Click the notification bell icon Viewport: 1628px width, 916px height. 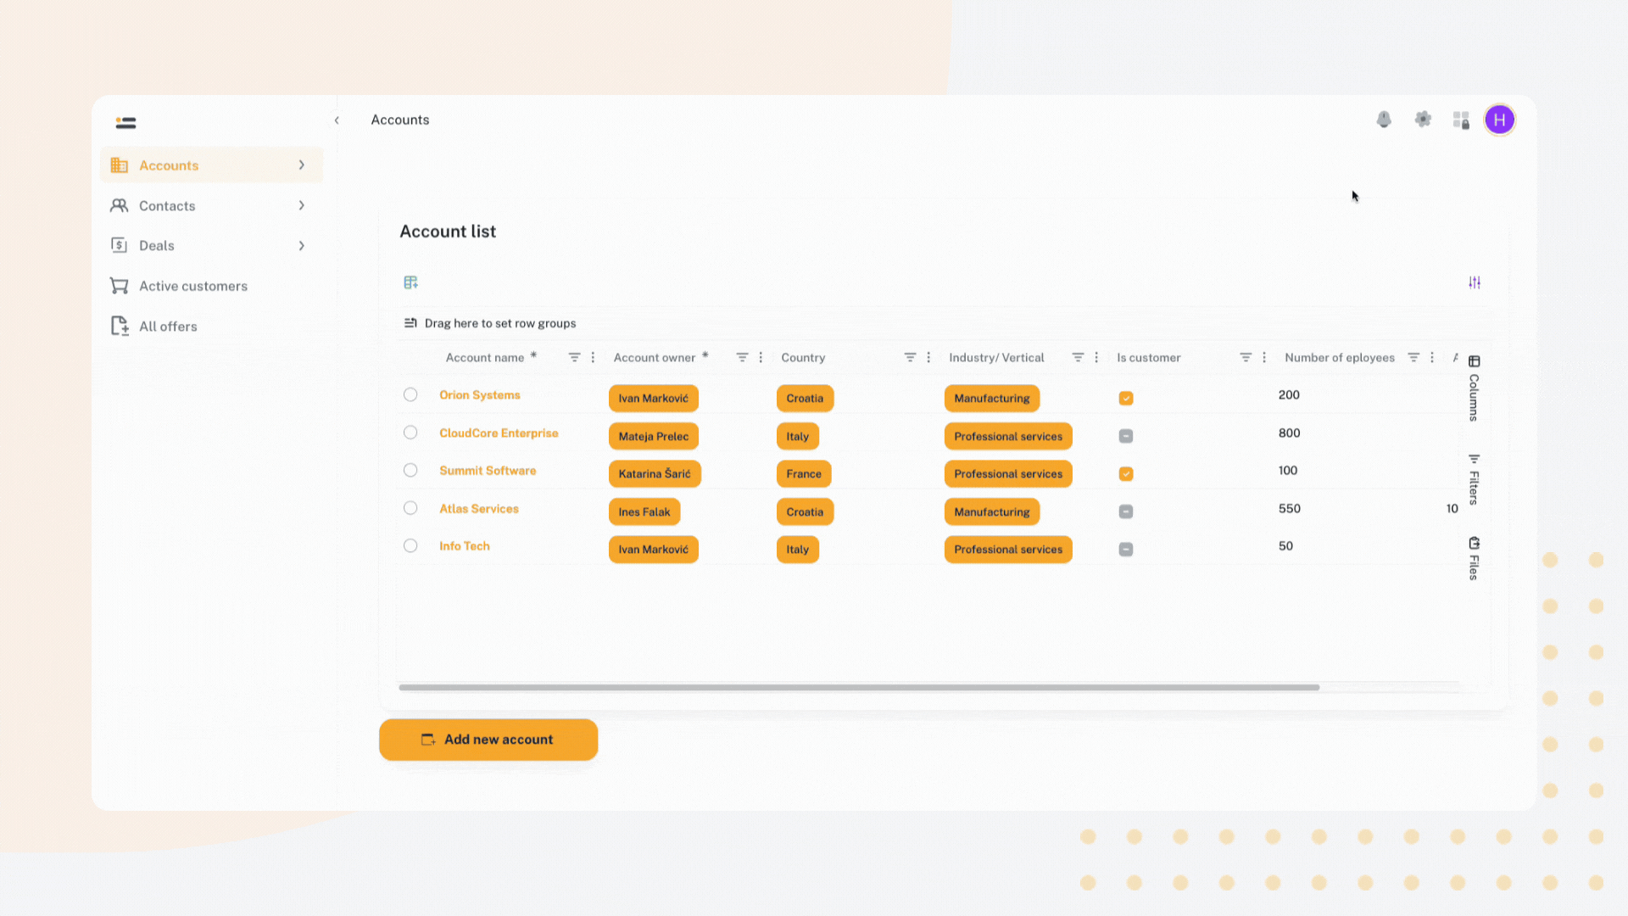[1384, 120]
